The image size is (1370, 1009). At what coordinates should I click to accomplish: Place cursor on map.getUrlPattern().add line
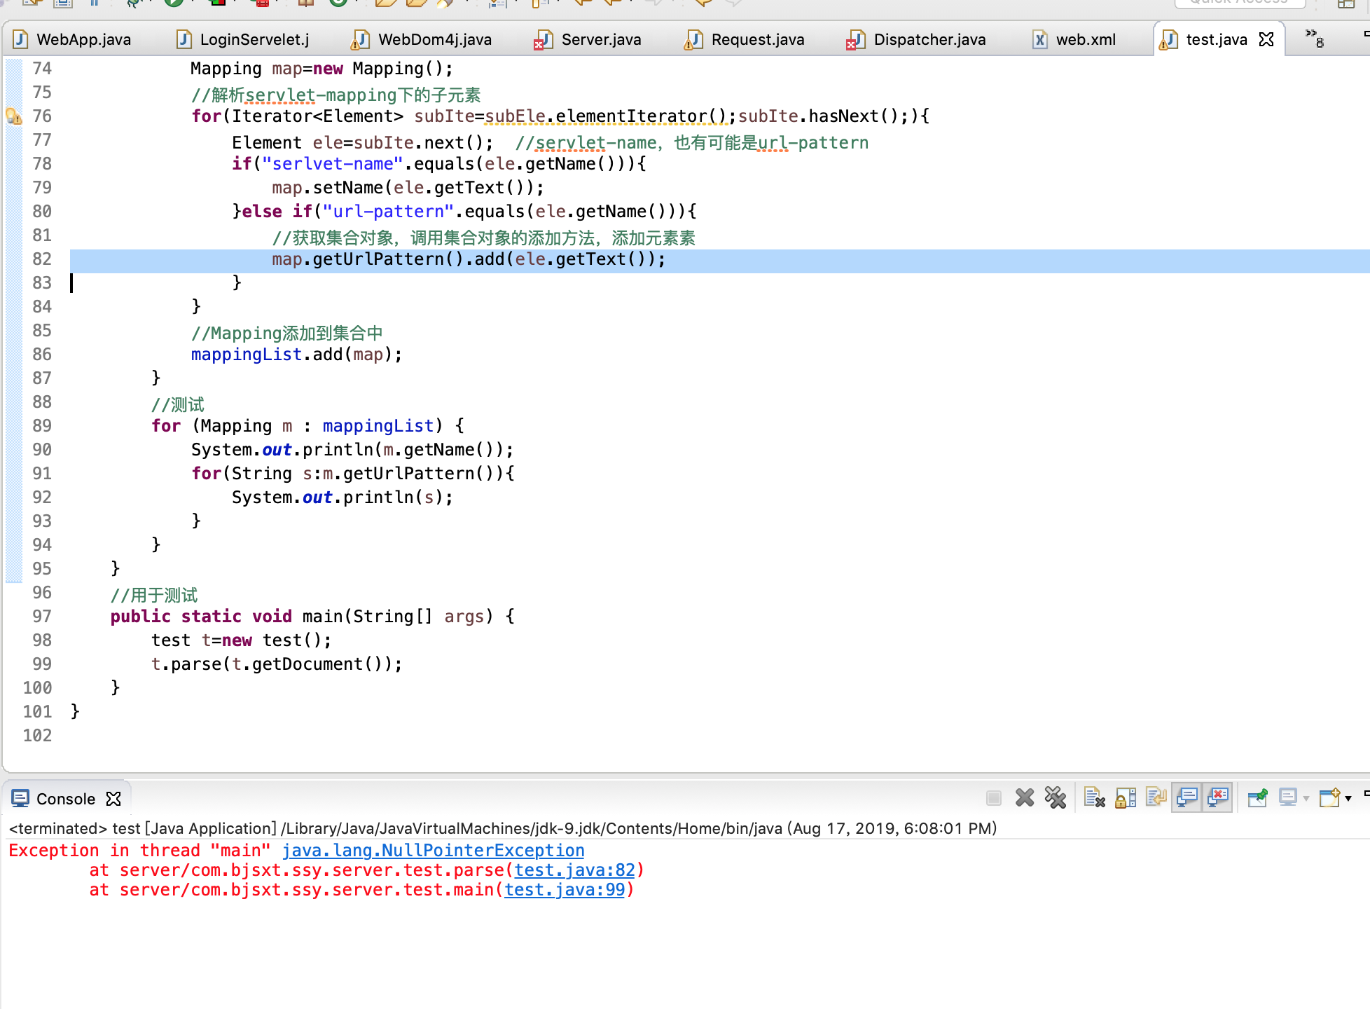click(469, 259)
